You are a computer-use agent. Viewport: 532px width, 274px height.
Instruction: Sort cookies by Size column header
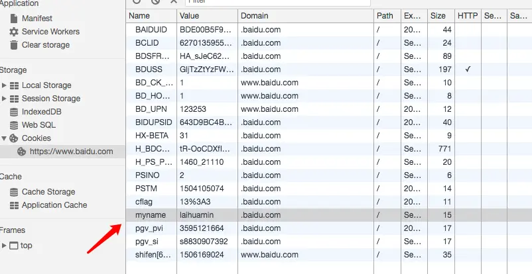click(437, 15)
